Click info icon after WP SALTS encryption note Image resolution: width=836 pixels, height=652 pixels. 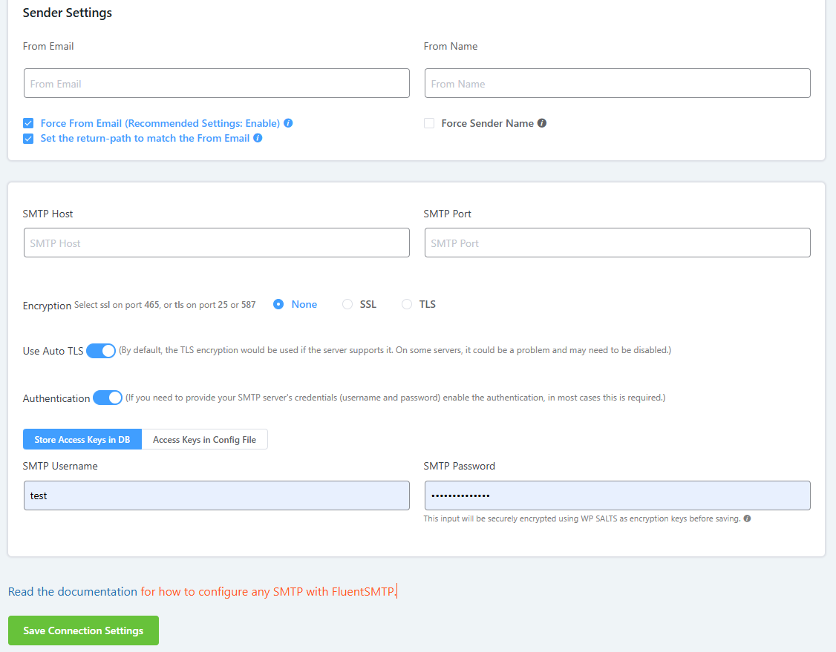coord(747,518)
